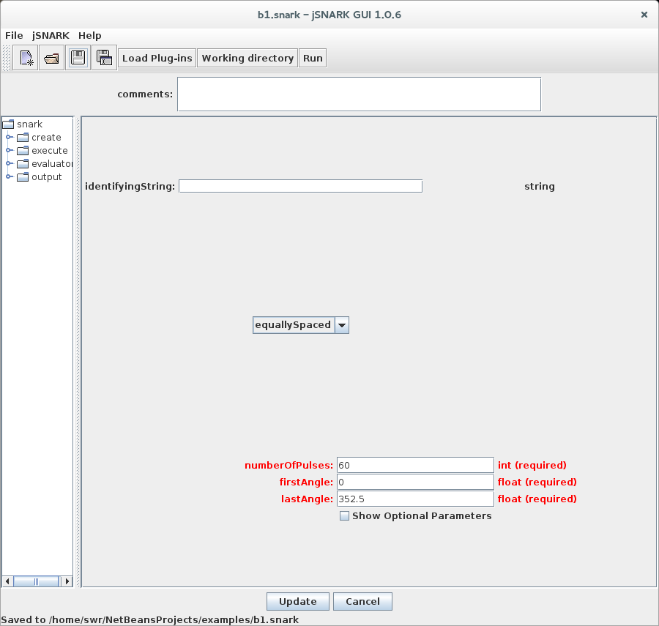Select the evaluator tree label
The width and height of the screenshot is (659, 626).
(52, 163)
